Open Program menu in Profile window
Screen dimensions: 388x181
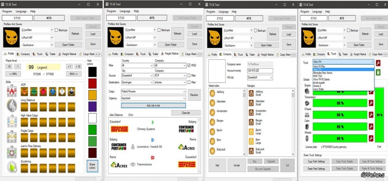pyautogui.click(x=7, y=11)
